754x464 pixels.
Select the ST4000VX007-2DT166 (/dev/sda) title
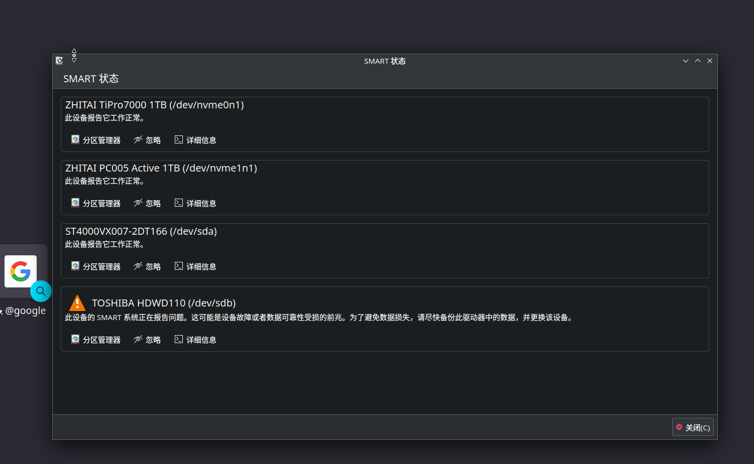coord(141,231)
